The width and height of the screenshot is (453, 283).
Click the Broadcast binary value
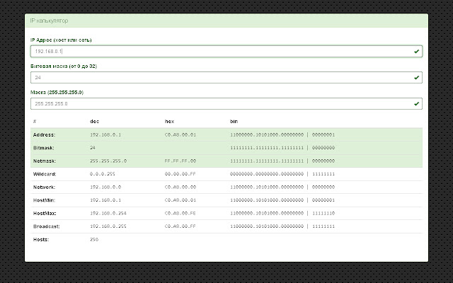pos(282,226)
